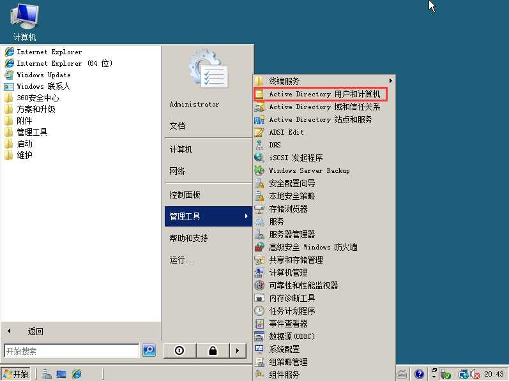Click 返回 to go back
Viewport: 509px width, 381px height.
coord(35,331)
